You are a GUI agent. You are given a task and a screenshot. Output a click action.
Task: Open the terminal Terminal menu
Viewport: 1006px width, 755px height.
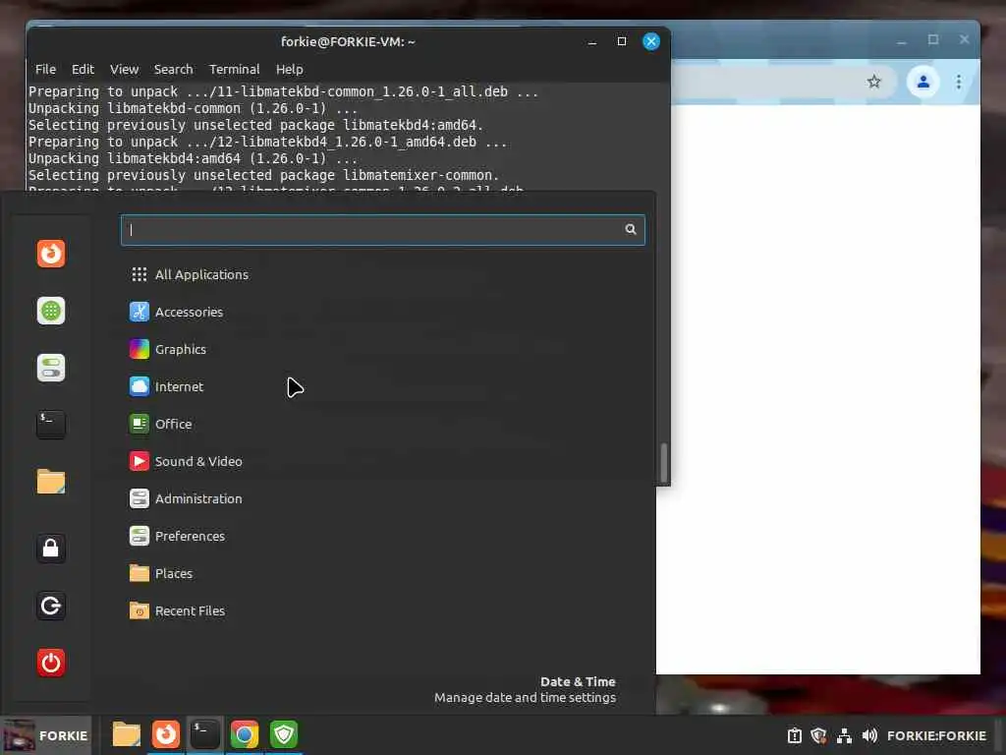[234, 70]
